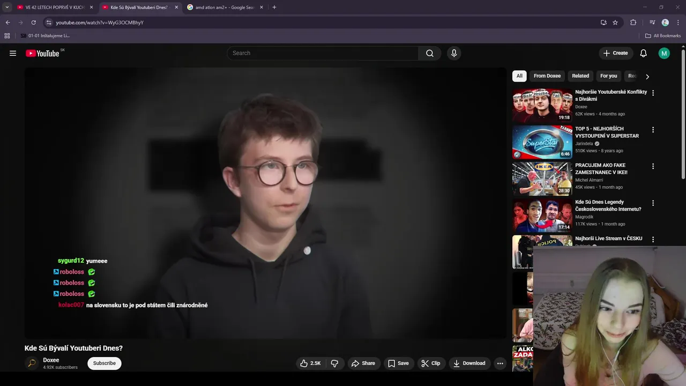Expand the tab search dropdown arrow
The image size is (686, 386).
click(x=7, y=8)
